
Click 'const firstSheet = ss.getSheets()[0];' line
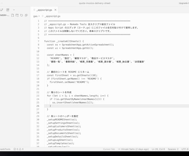coord(72,75)
